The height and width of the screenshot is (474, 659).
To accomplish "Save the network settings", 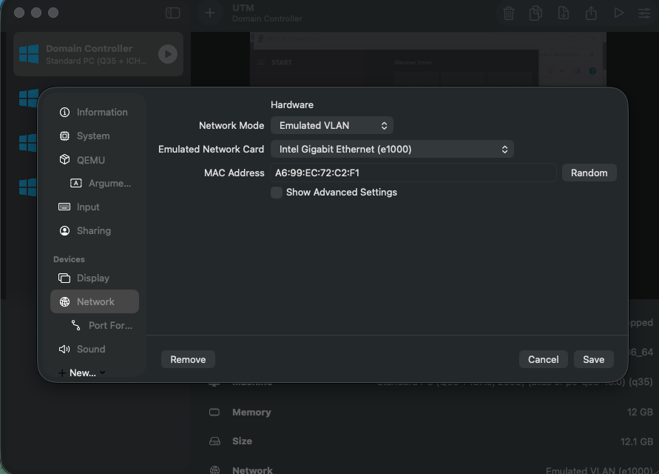I will pos(593,359).
